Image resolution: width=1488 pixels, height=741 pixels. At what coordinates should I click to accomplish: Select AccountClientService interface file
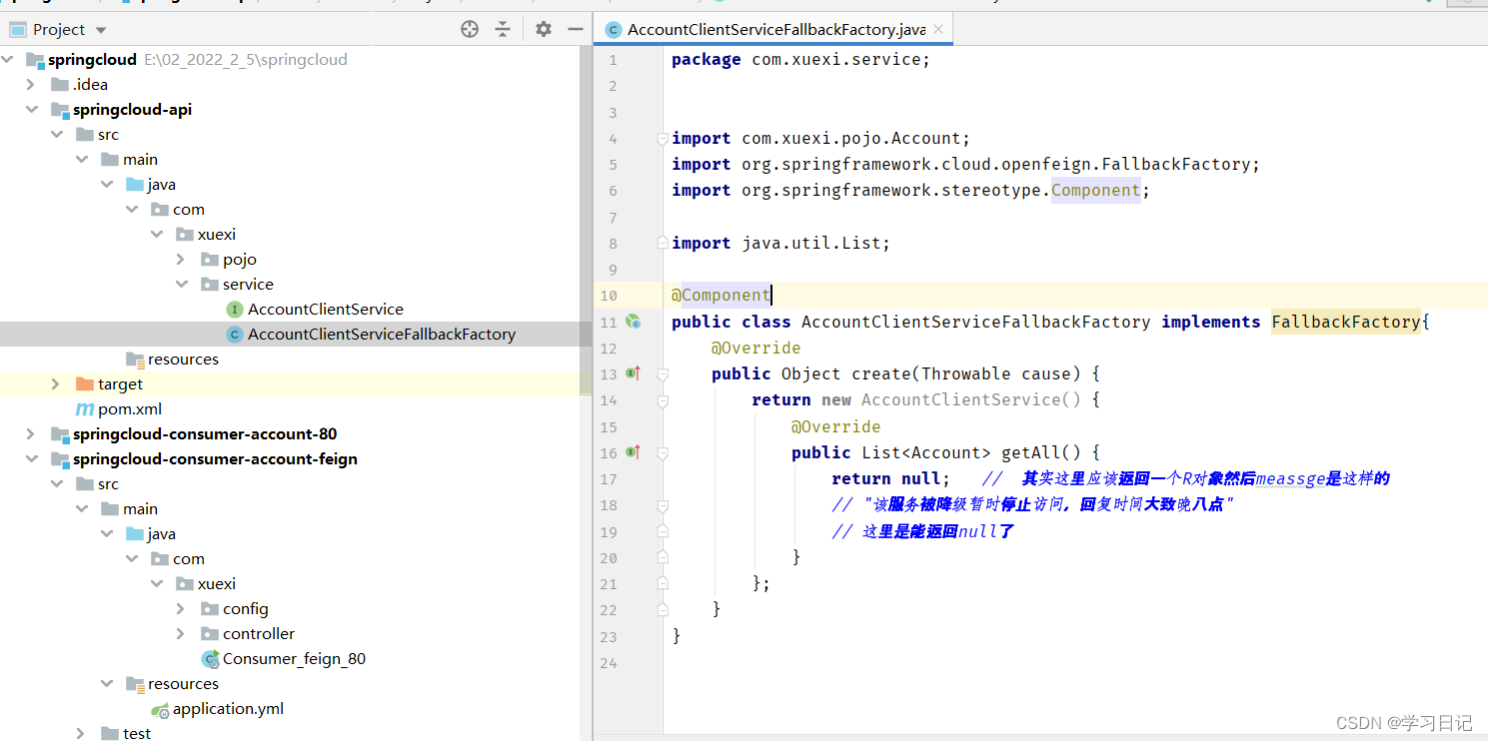click(325, 310)
